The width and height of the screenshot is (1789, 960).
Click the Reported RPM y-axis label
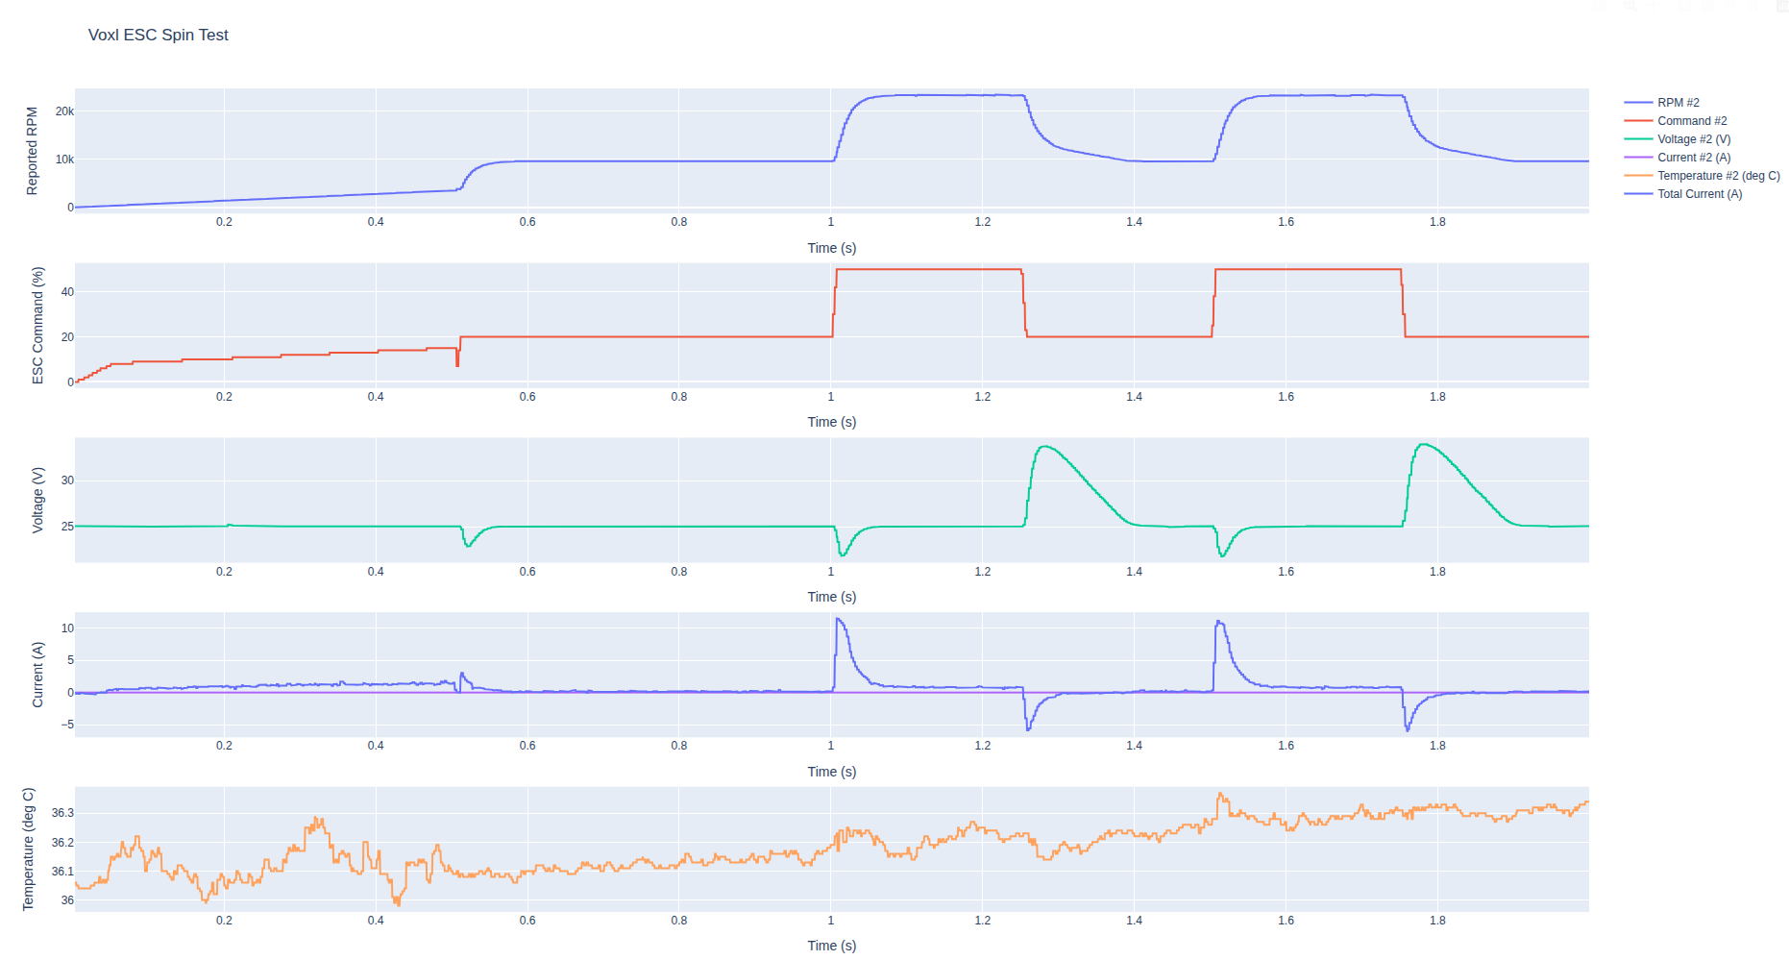coord(32,151)
